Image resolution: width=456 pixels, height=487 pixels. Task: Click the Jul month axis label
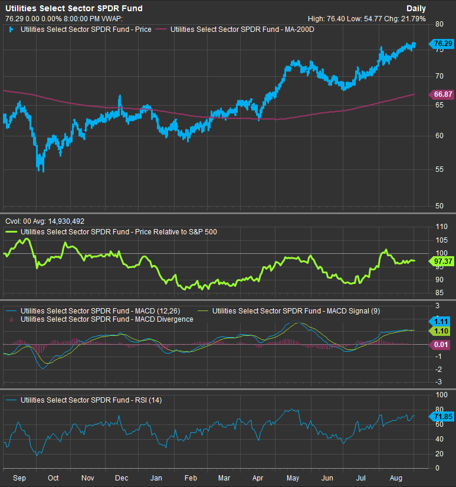[x=360, y=478]
